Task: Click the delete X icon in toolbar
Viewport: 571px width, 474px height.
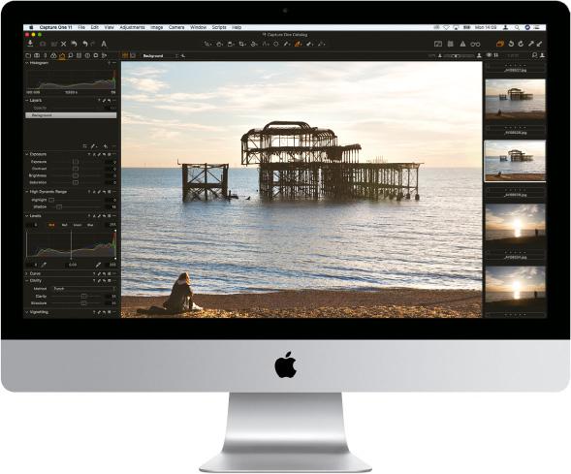Action: click(64, 44)
